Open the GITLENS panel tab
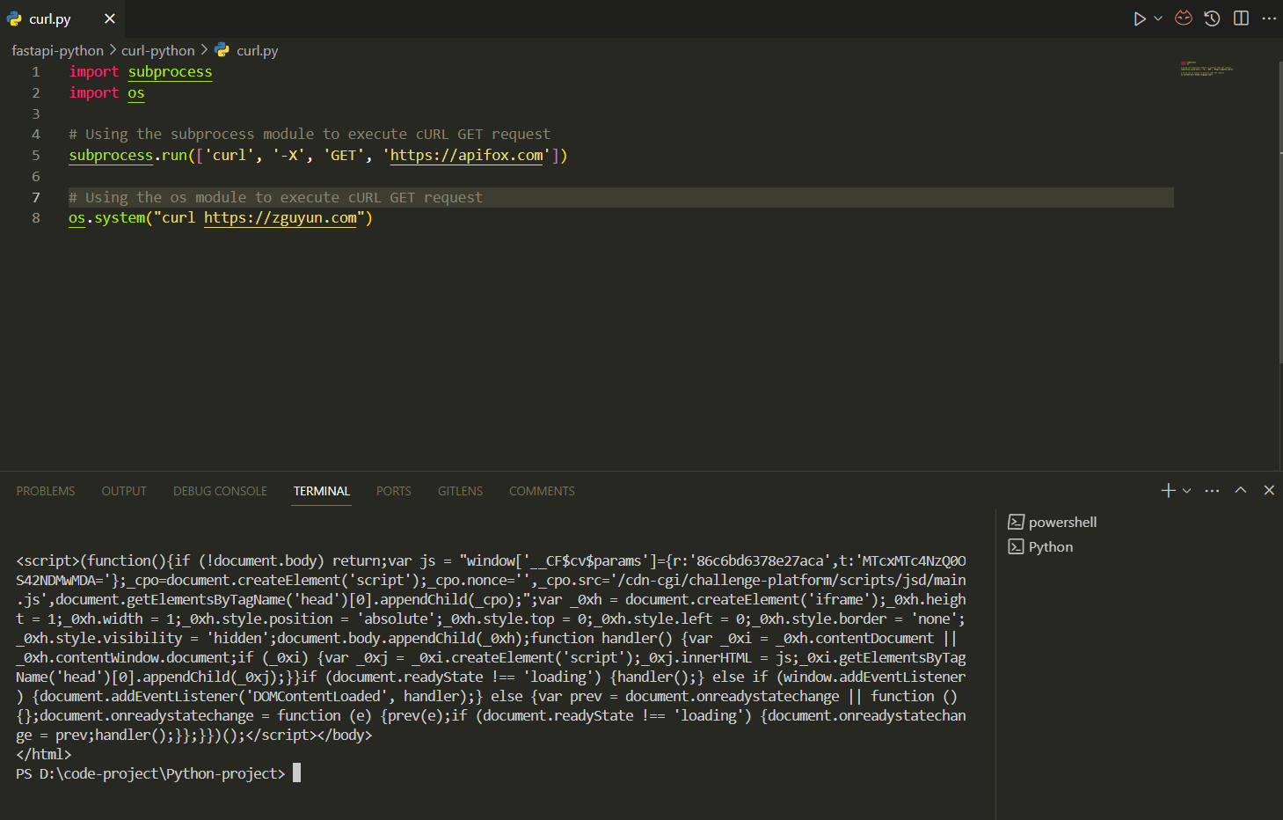Screen dimensions: 1283x820 click(x=460, y=491)
